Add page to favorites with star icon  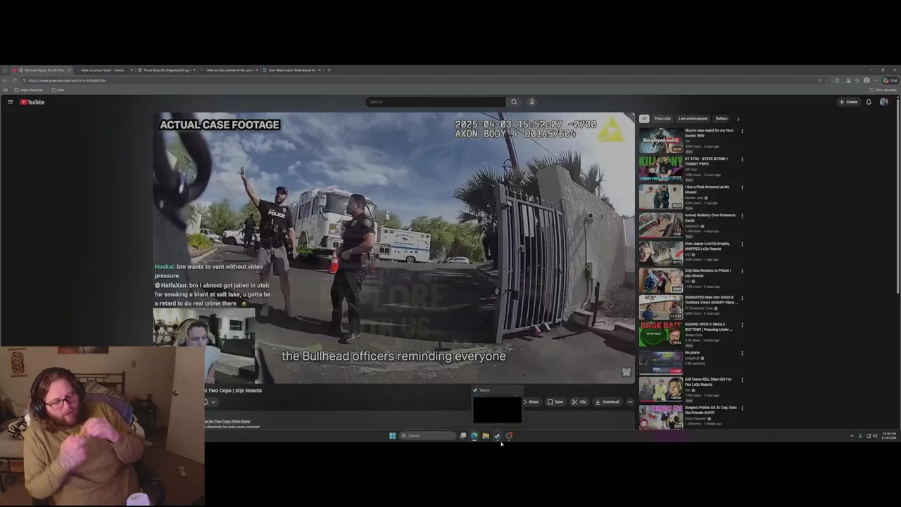coord(828,80)
